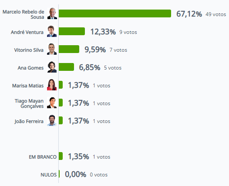Select the Marcelo Rebelo de Sousa name
The height and width of the screenshot is (186, 229).
click(24, 14)
